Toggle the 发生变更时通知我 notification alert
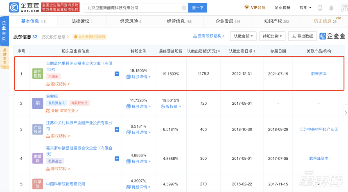This screenshot has height=192, width=348. click(90, 37)
